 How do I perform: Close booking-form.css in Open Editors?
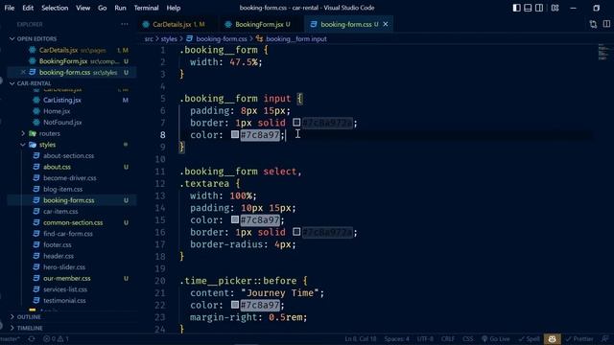point(23,72)
